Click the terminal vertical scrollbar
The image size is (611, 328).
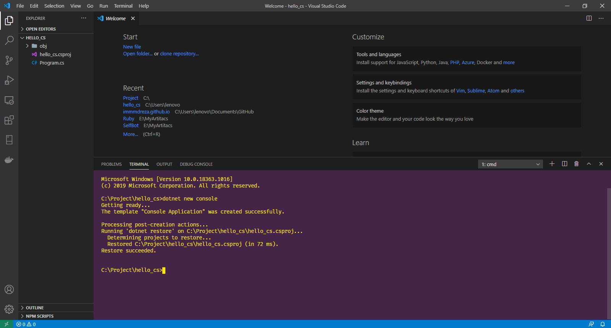click(x=609, y=253)
